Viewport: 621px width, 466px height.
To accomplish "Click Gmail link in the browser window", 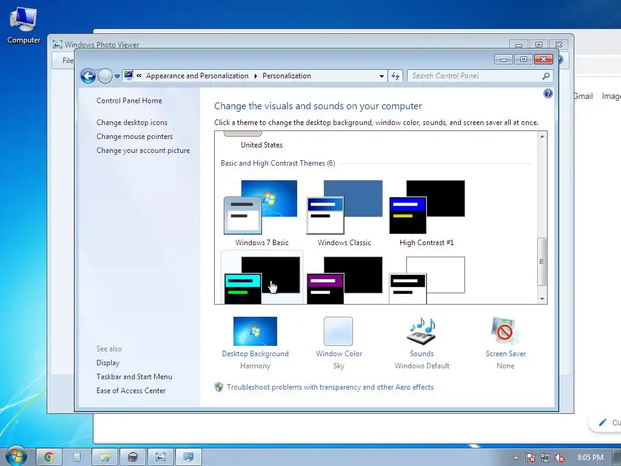I will pyautogui.click(x=583, y=96).
